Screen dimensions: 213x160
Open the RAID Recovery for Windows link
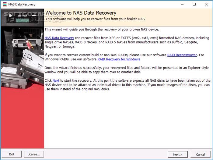point(119,59)
